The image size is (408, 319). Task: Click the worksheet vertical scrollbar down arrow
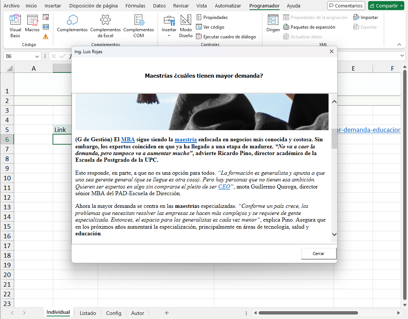pos(405,305)
